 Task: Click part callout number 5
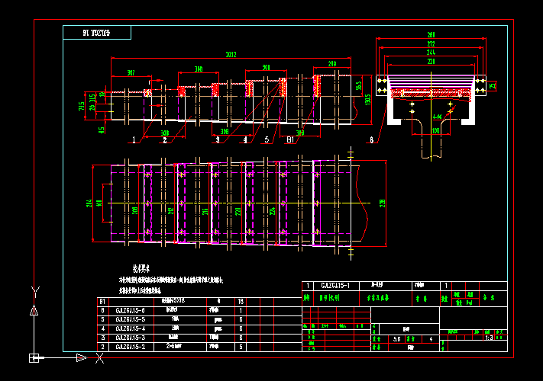tap(267, 140)
